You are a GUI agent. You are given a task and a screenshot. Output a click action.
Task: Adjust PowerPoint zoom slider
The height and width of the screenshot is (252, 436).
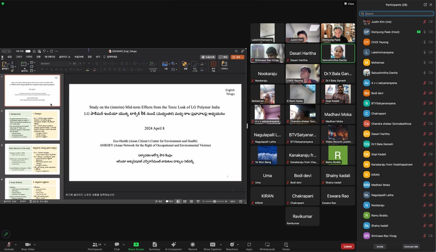click(x=215, y=202)
